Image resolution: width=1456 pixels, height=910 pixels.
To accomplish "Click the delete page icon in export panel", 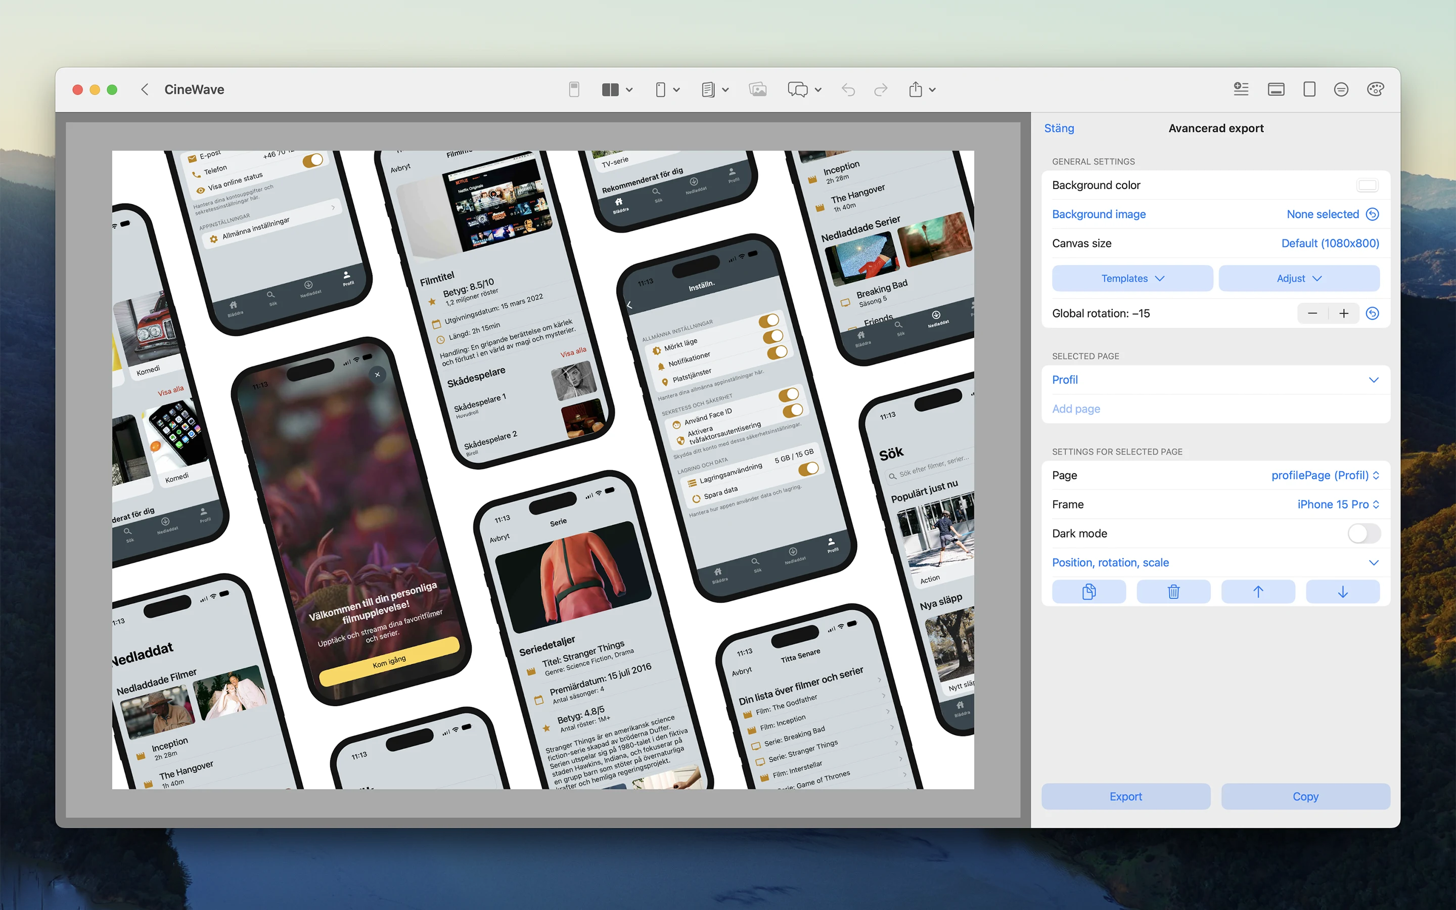I will [1173, 591].
